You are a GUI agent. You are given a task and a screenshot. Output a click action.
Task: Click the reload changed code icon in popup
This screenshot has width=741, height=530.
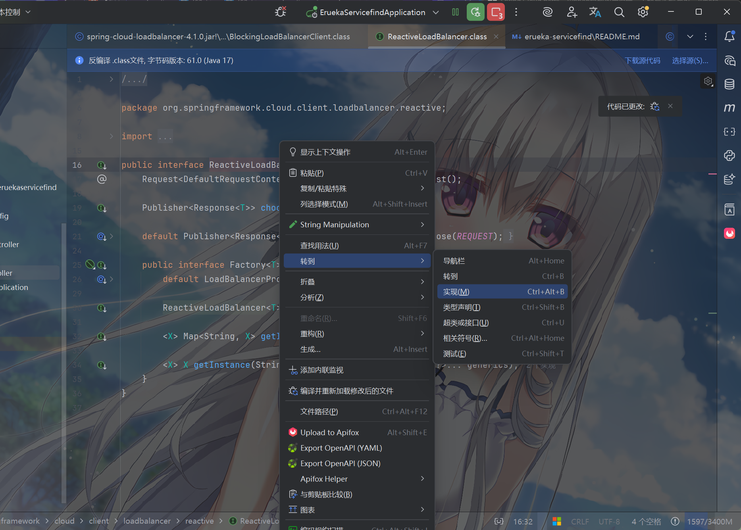[655, 106]
